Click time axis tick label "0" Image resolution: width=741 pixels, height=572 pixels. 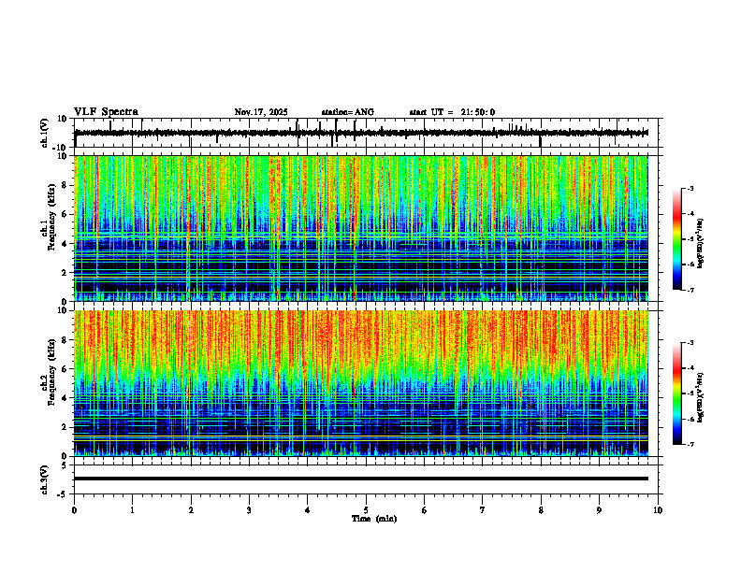[x=74, y=510]
